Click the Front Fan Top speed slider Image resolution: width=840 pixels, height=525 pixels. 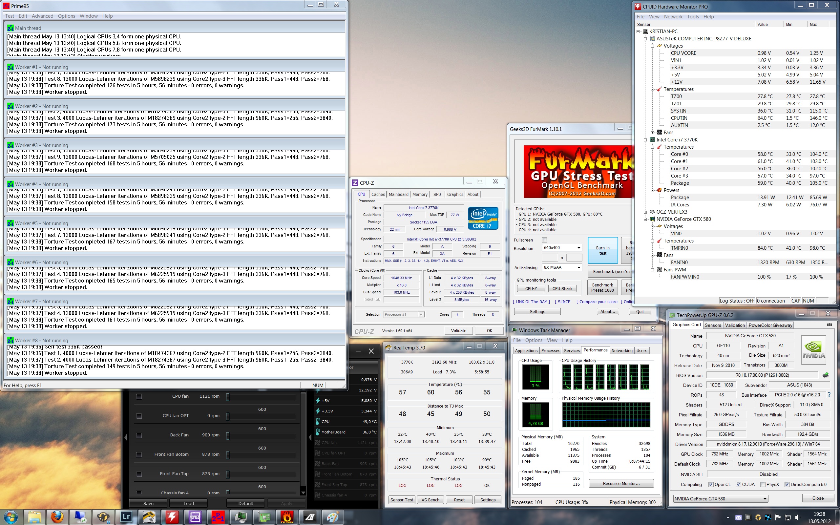pos(228,474)
